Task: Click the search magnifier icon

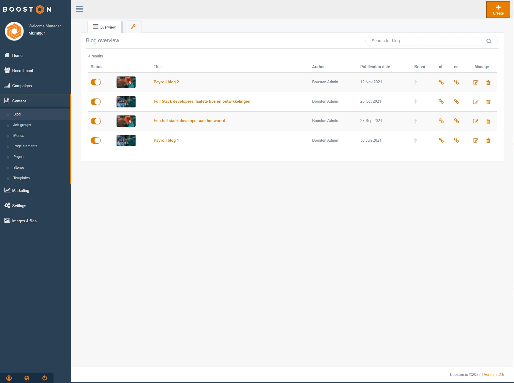Action: (x=489, y=41)
